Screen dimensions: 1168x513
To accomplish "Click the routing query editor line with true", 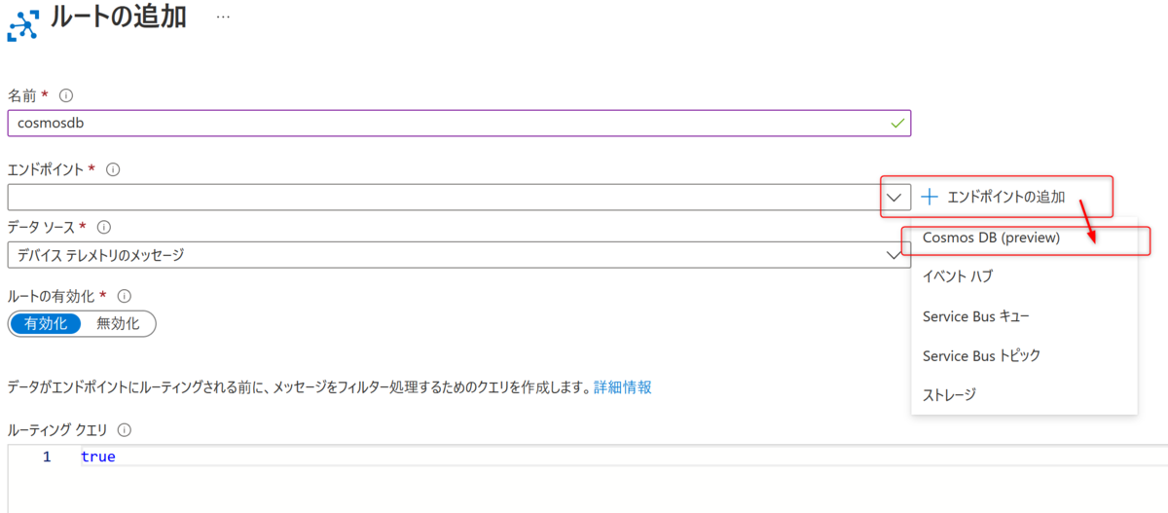I will (623, 457).
